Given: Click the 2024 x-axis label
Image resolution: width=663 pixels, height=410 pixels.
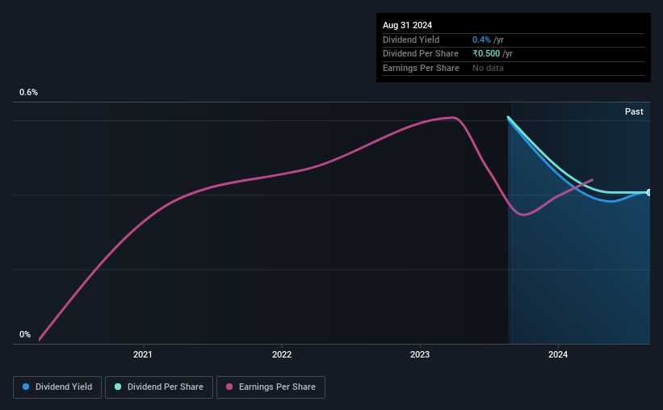Looking at the screenshot, I should pyautogui.click(x=558, y=354).
